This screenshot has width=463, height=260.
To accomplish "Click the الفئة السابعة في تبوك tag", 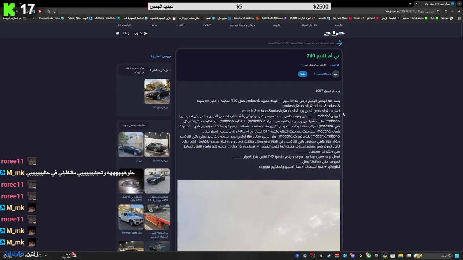I will click(133, 125).
